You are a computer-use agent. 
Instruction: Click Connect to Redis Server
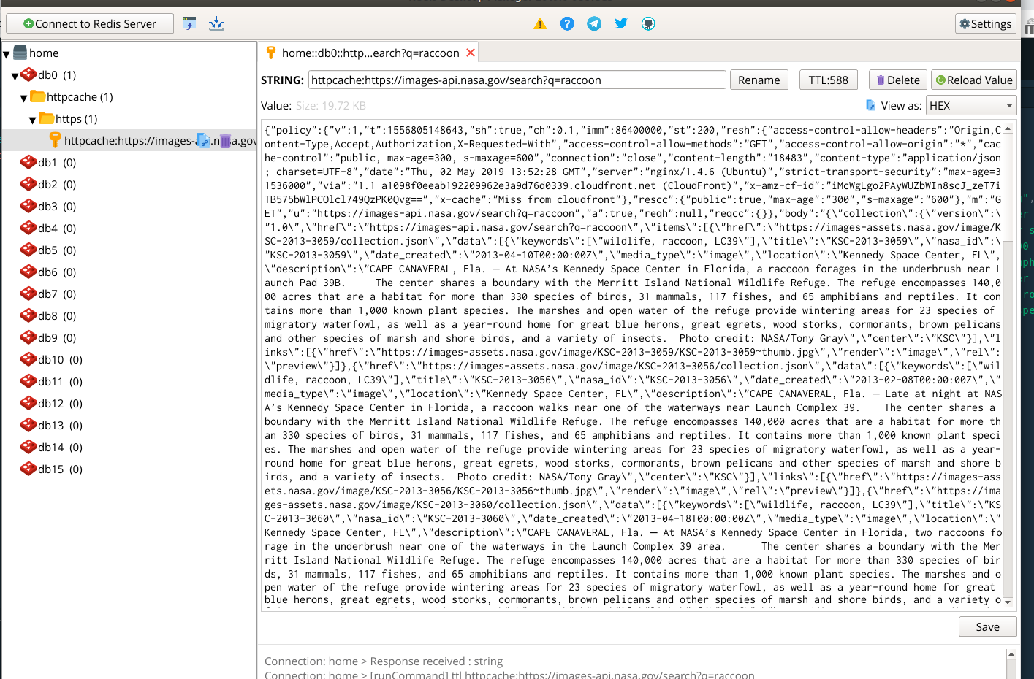tap(89, 23)
